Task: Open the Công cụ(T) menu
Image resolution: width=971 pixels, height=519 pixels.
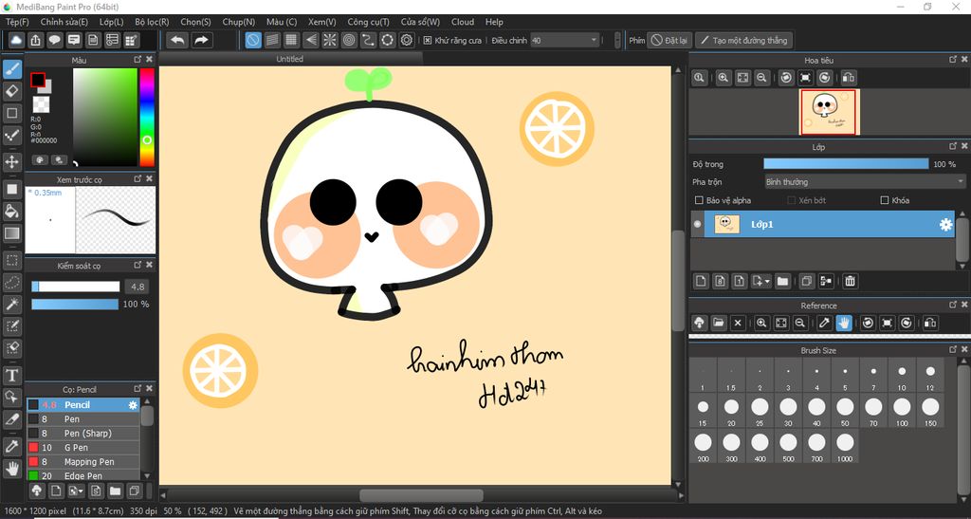Action: pos(369,22)
